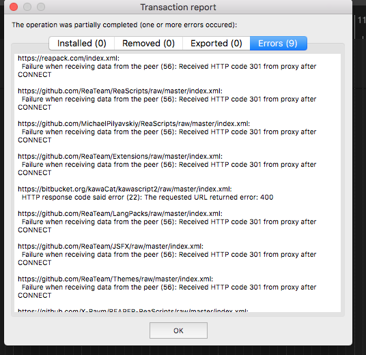Close the Transaction report window

(x=14, y=7)
